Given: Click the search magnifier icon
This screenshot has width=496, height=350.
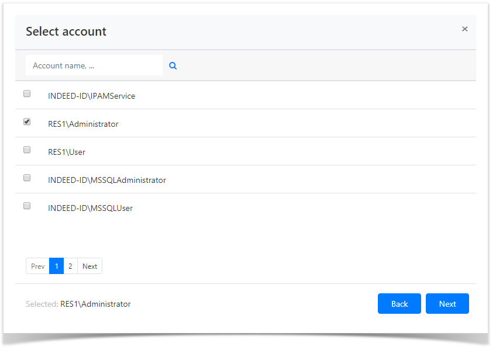Looking at the screenshot, I should coord(173,65).
